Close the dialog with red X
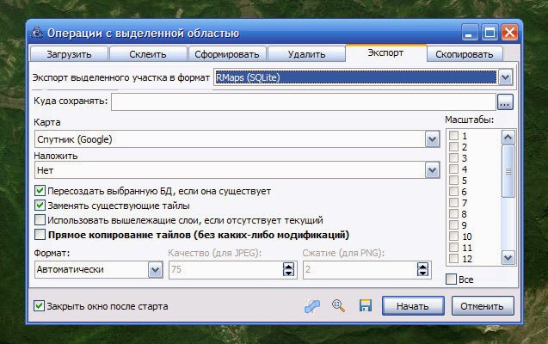The height and width of the screenshot is (344, 548). pyautogui.click(x=509, y=33)
